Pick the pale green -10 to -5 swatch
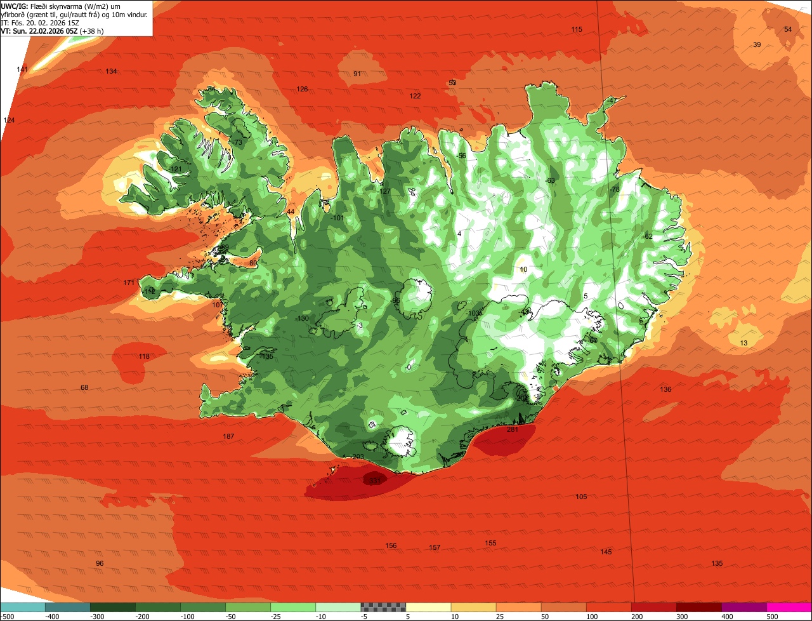 point(338,607)
